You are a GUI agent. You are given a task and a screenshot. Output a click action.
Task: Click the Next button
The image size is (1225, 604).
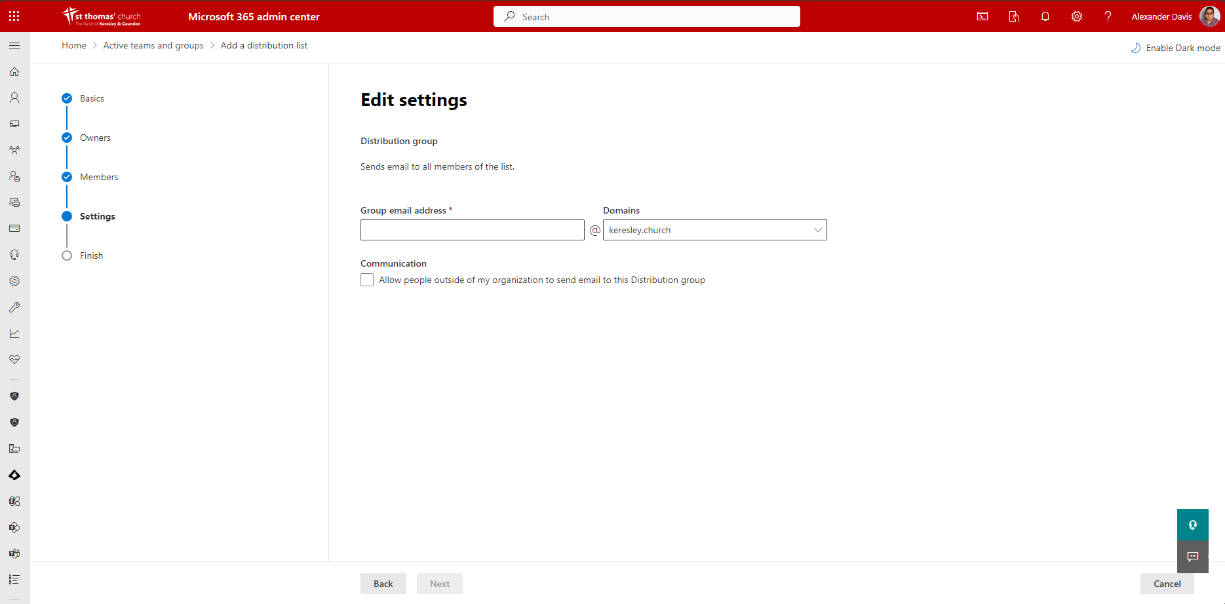[440, 584]
